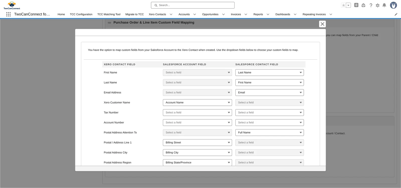Open the Xero Contacts tab
The width and height of the screenshot is (401, 188).
pos(157,14)
